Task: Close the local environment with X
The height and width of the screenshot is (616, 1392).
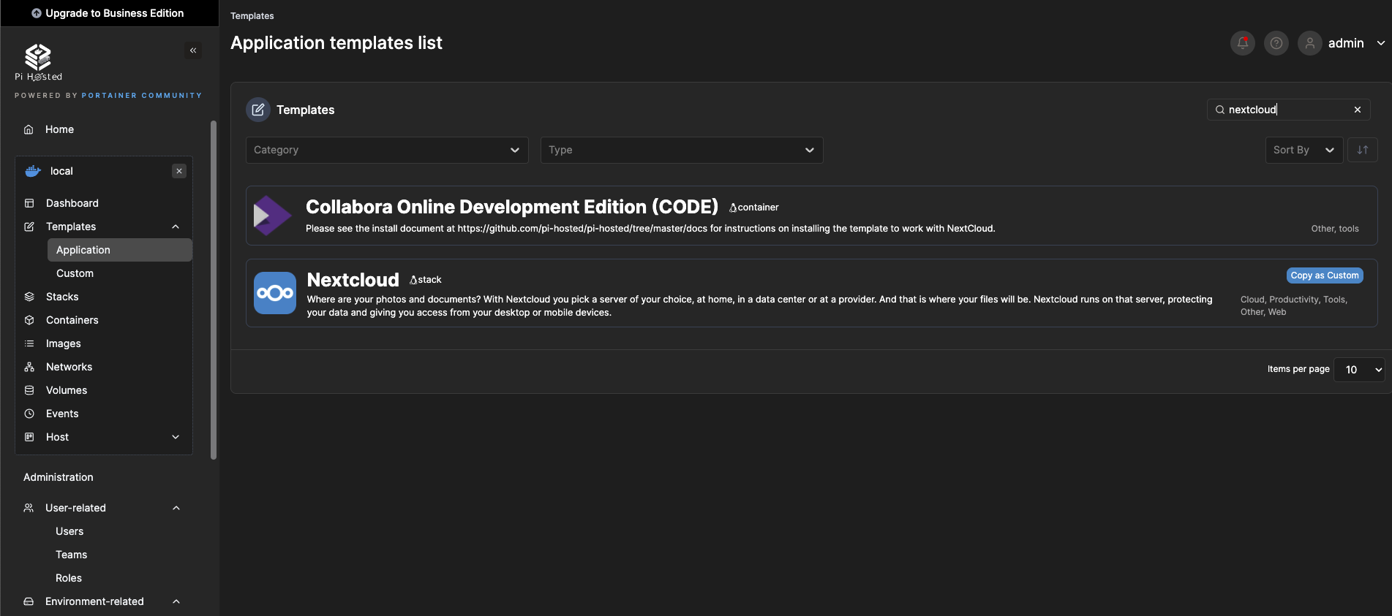Action: click(x=179, y=171)
